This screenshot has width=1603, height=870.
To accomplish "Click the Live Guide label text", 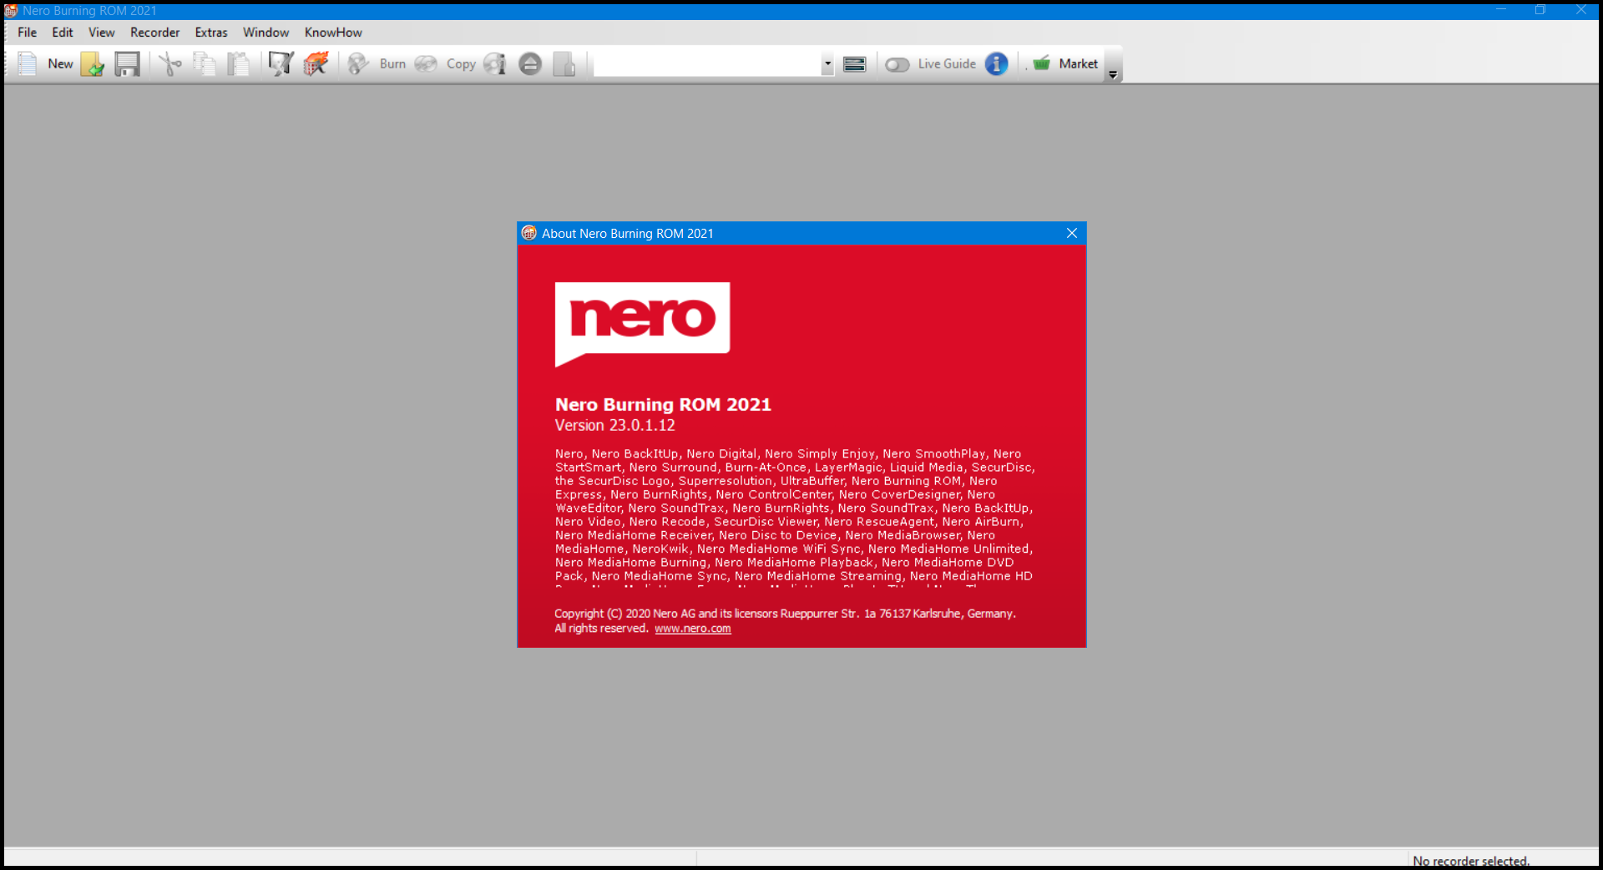I will tap(947, 63).
